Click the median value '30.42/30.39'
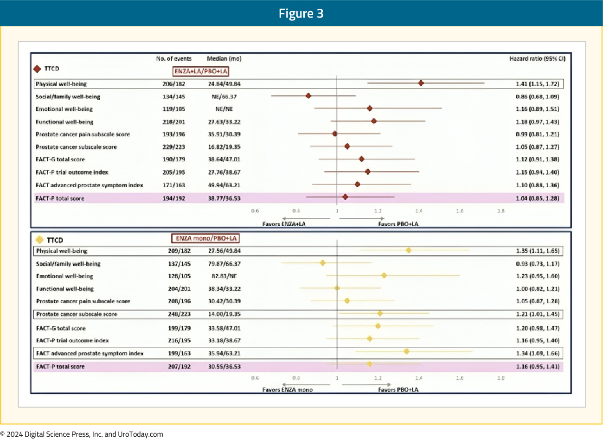The image size is (603, 439). point(224,301)
